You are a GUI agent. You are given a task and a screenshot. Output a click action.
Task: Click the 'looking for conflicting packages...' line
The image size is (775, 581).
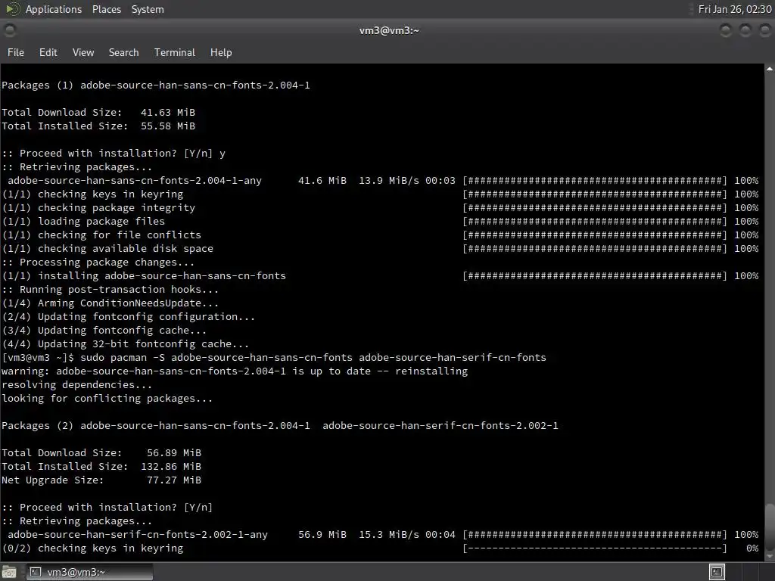(107, 398)
